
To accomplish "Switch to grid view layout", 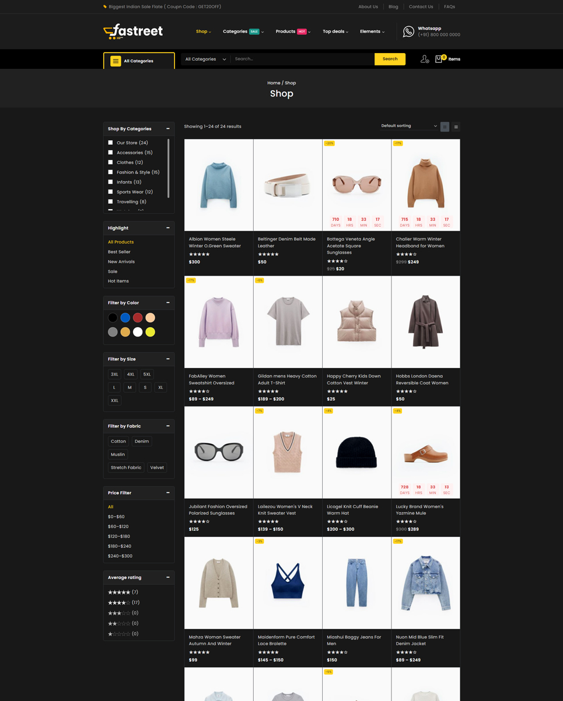I will coord(445,127).
